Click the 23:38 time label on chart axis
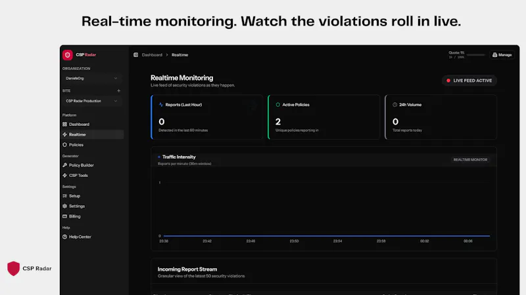 [164, 241]
